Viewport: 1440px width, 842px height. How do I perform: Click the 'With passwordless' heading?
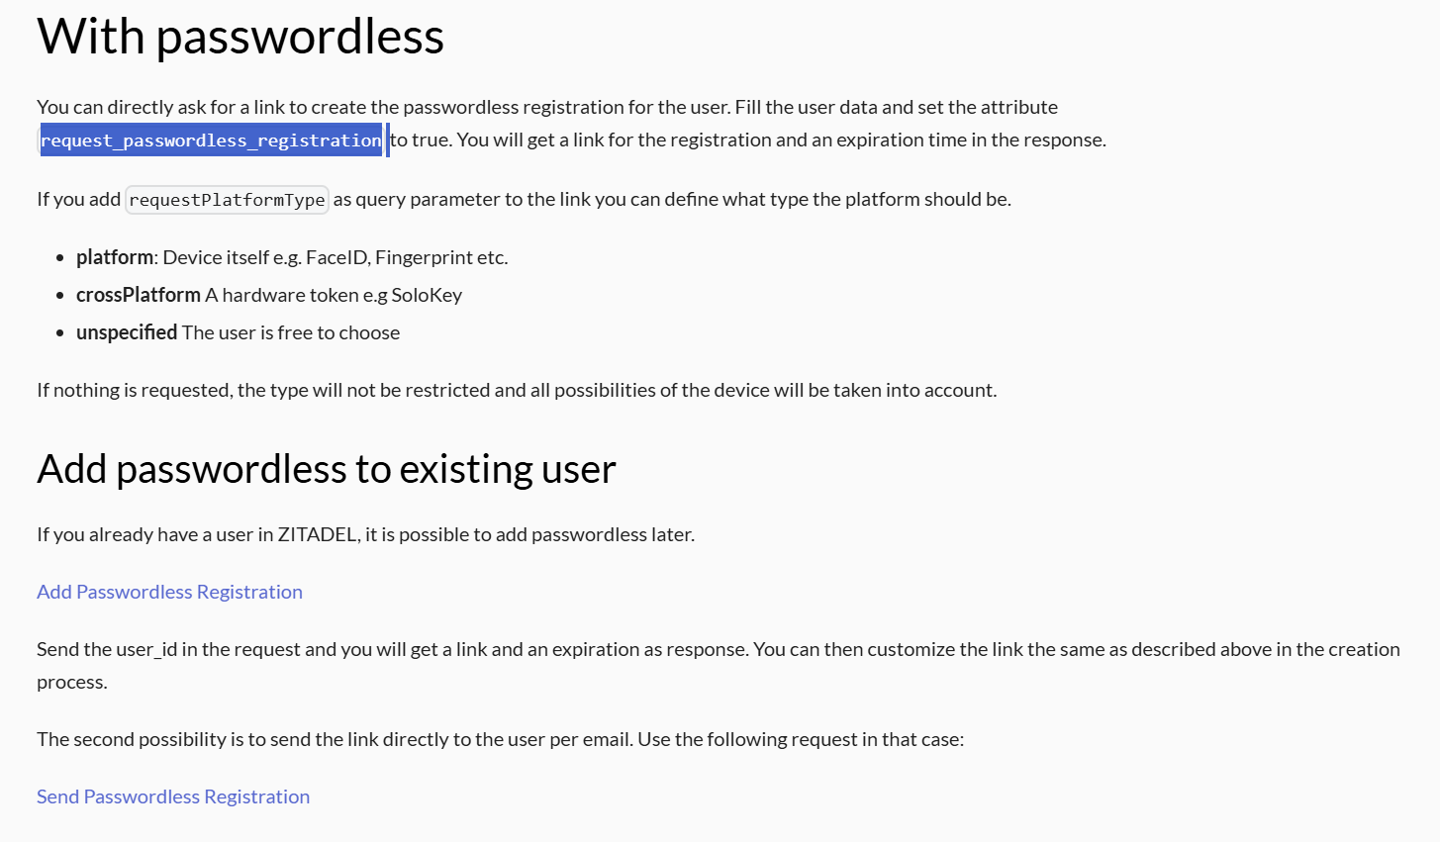pos(240,37)
